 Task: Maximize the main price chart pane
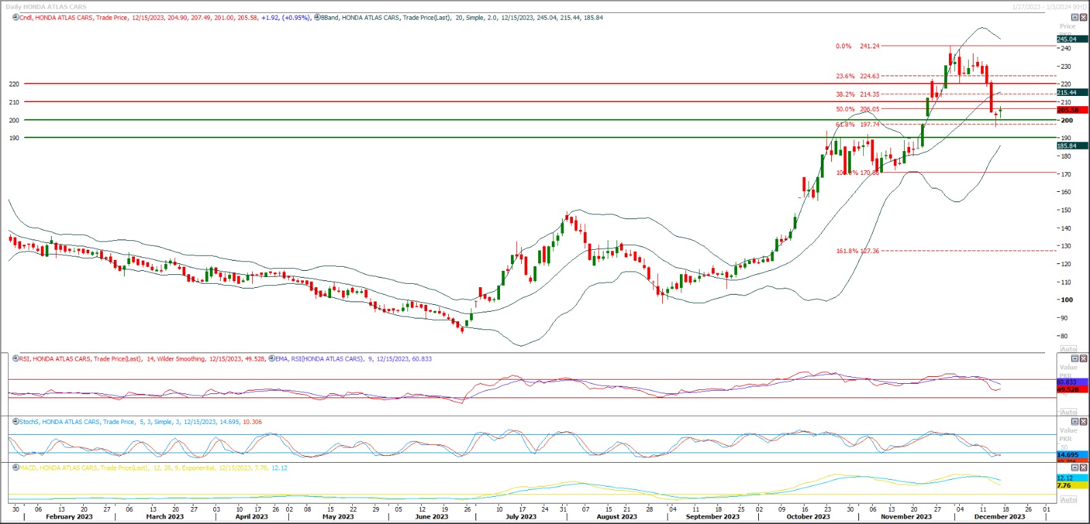tap(1075, 18)
